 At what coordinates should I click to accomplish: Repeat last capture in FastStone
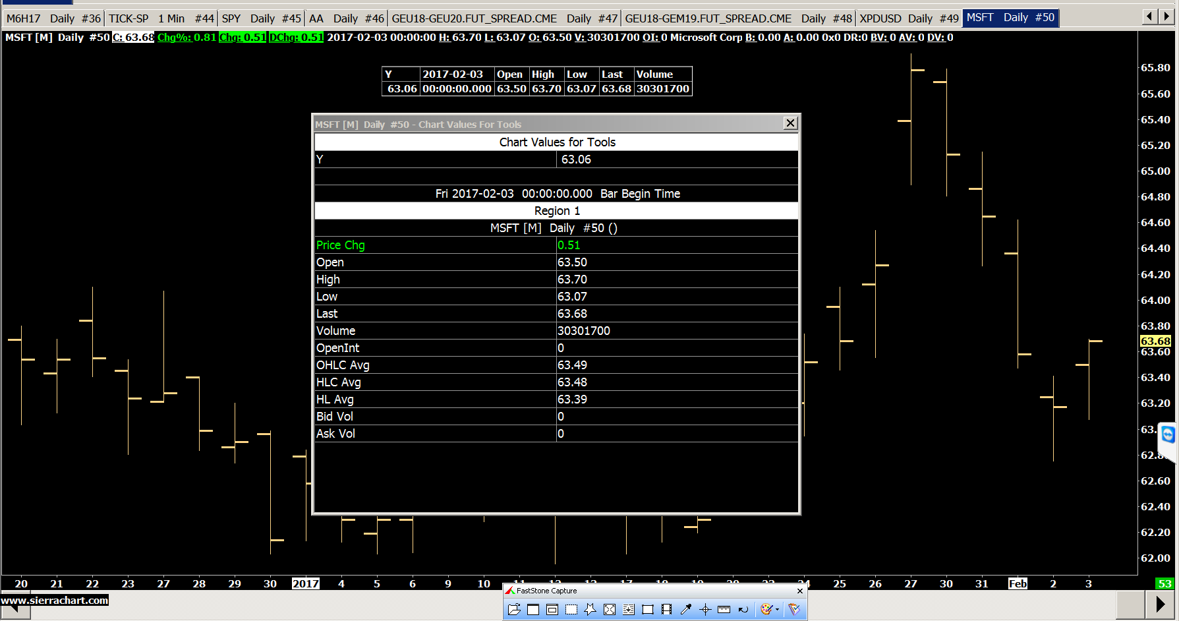tap(743, 609)
